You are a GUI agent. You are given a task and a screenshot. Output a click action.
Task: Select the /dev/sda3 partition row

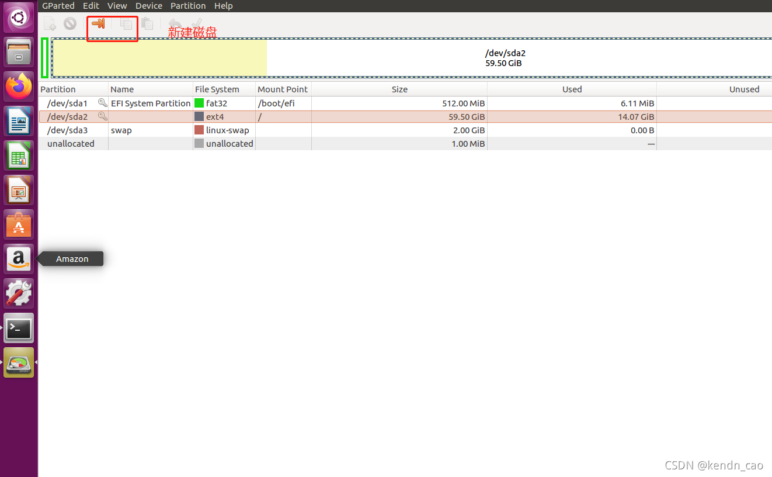pyautogui.click(x=405, y=130)
